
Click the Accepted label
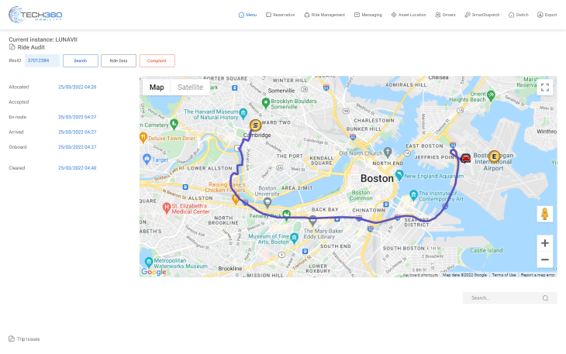pyautogui.click(x=19, y=102)
